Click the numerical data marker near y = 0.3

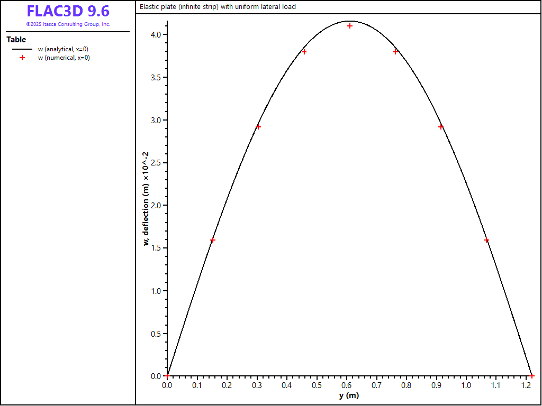[x=258, y=127]
